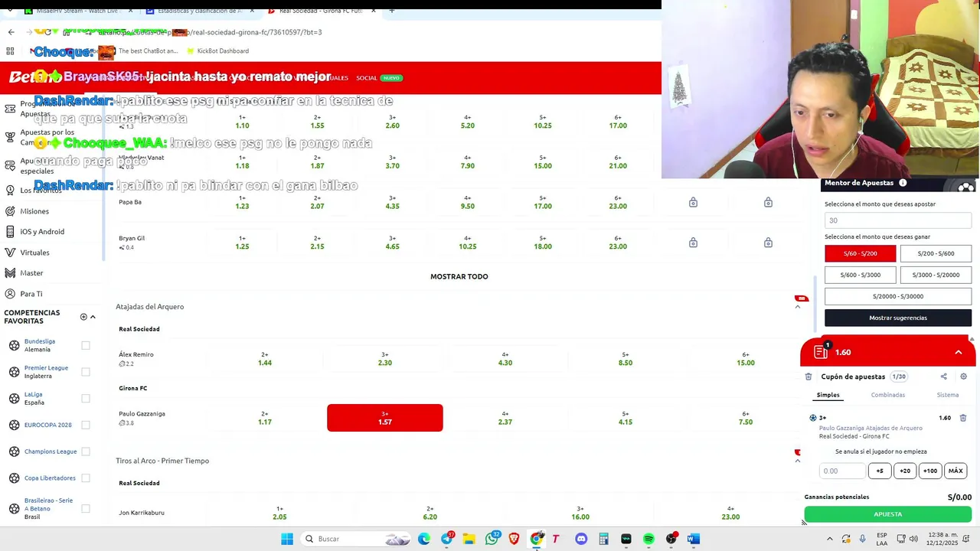The image size is (980, 551).
Task: Open Word from taskbar
Action: tap(694, 539)
